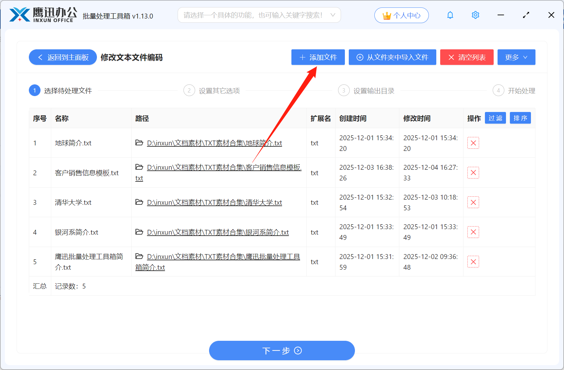Click the fullscreen expand icon
Image resolution: width=564 pixels, height=370 pixels.
pos(526,15)
